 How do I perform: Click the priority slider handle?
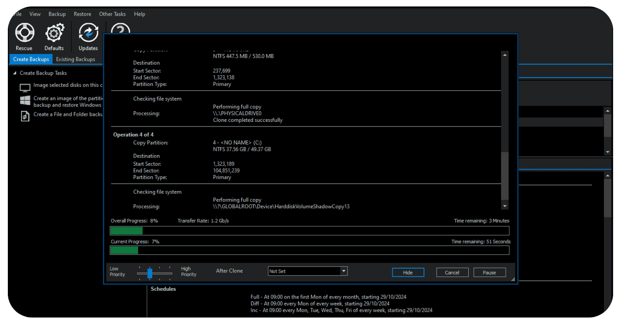point(150,273)
